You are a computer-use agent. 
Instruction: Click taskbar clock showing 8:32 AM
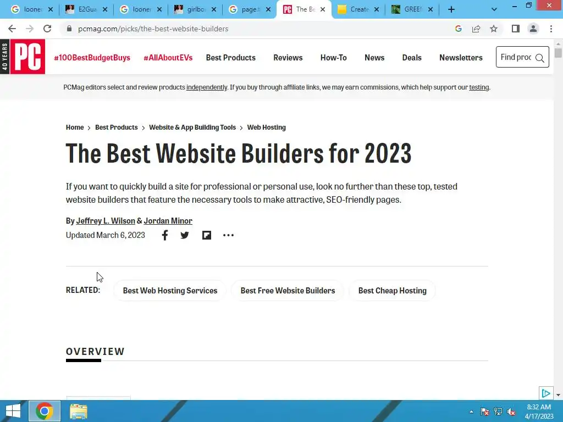pyautogui.click(x=539, y=412)
